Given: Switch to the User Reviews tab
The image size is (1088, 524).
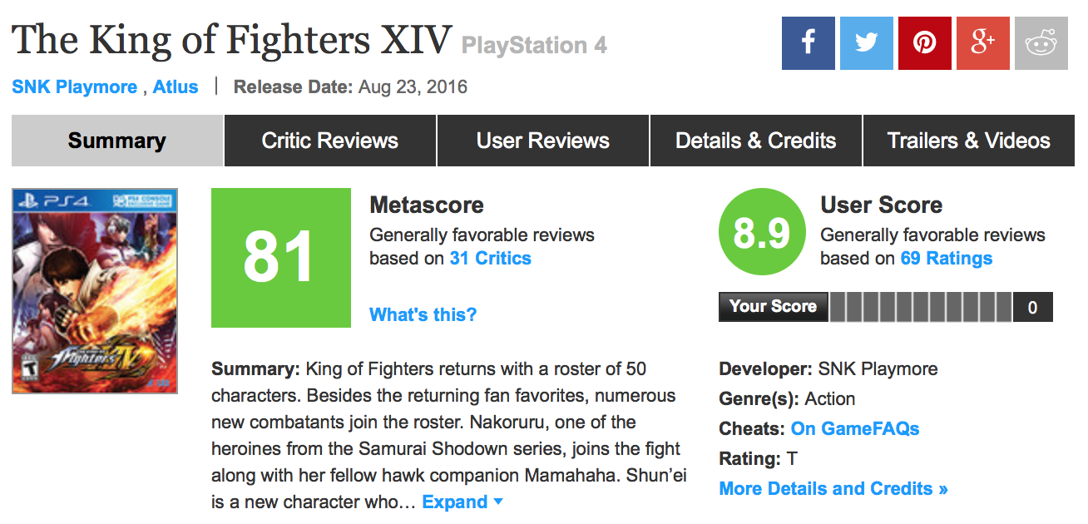Looking at the screenshot, I should [x=542, y=141].
